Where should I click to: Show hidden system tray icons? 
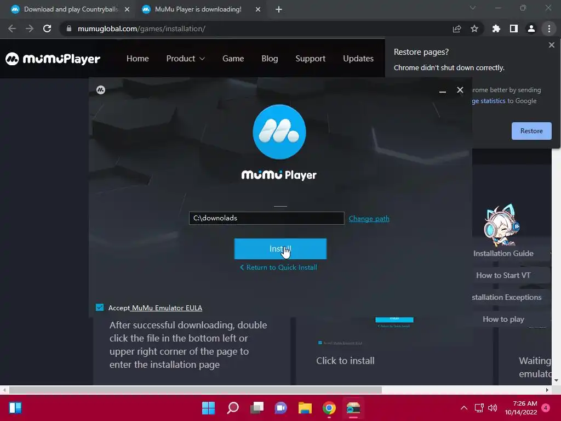point(464,408)
